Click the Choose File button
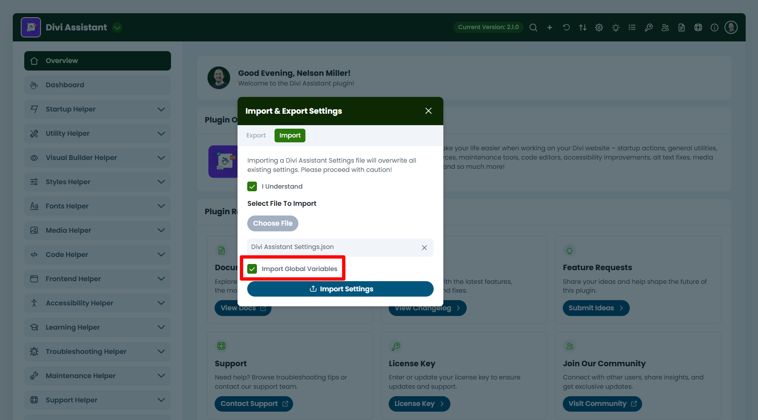 pos(273,223)
